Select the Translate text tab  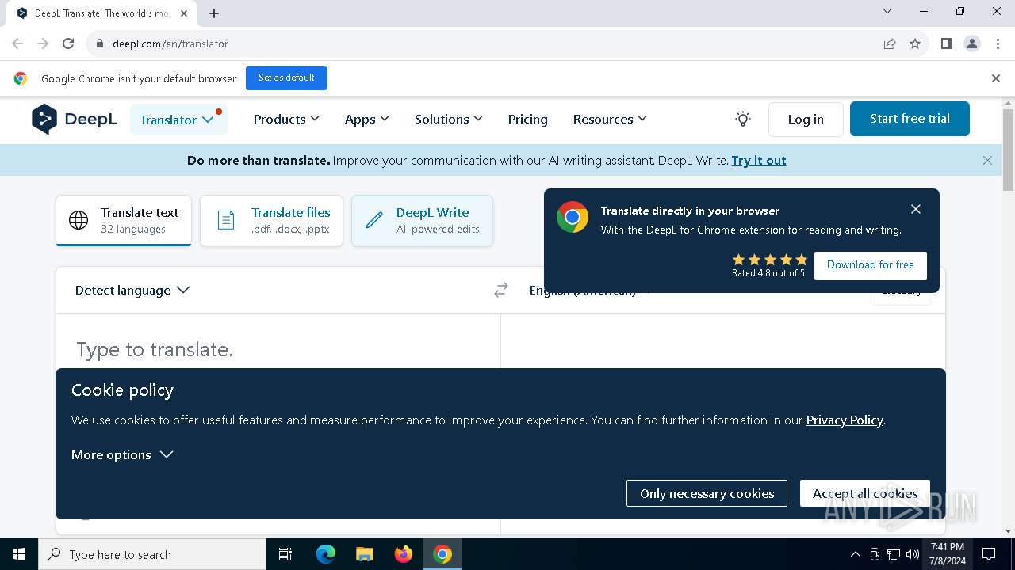(x=124, y=220)
